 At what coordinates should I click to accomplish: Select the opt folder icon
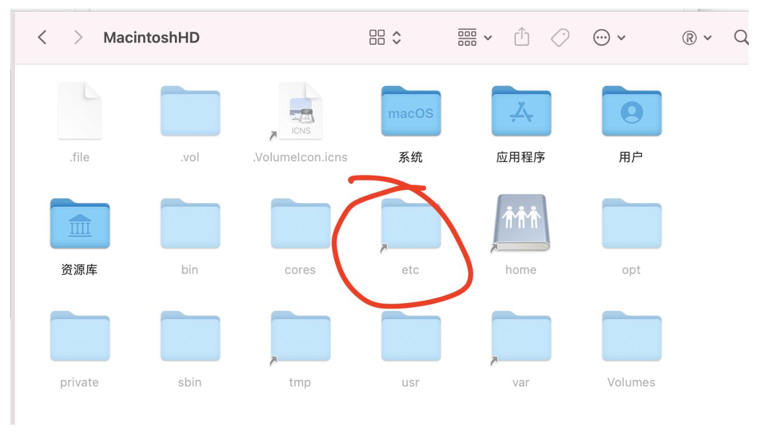click(x=631, y=223)
